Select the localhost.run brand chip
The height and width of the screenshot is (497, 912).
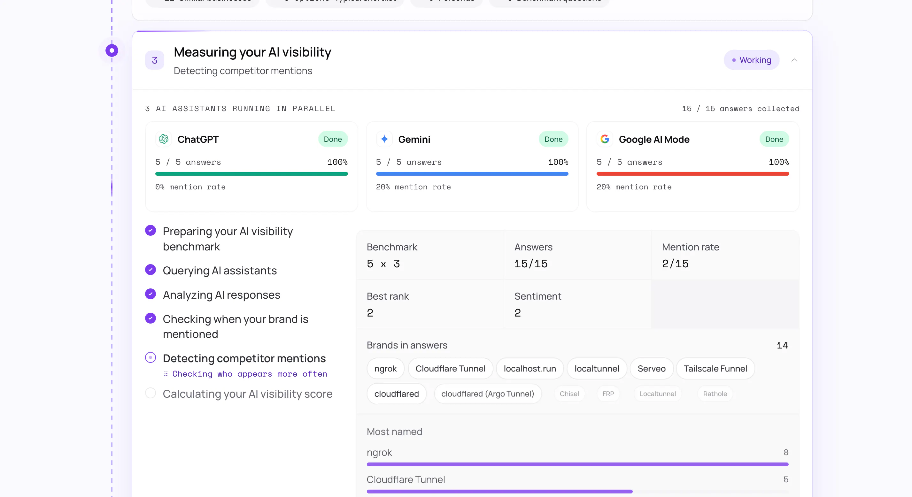point(529,369)
